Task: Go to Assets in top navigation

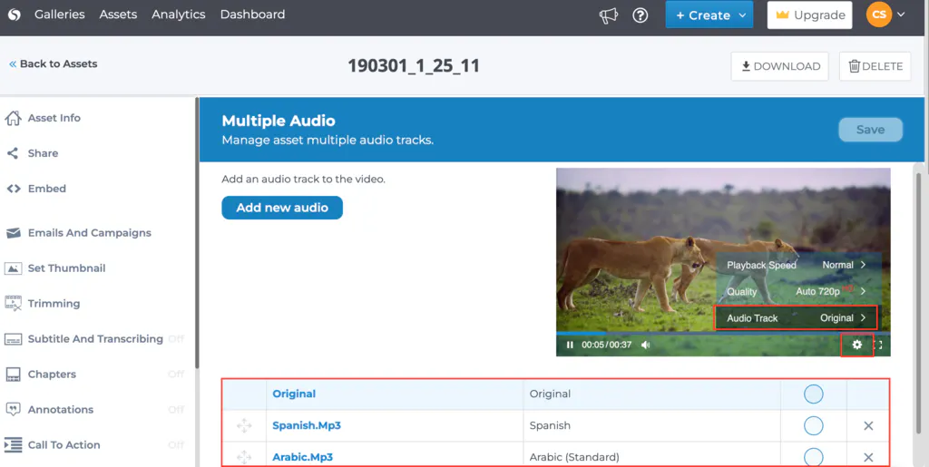Action: coord(118,15)
